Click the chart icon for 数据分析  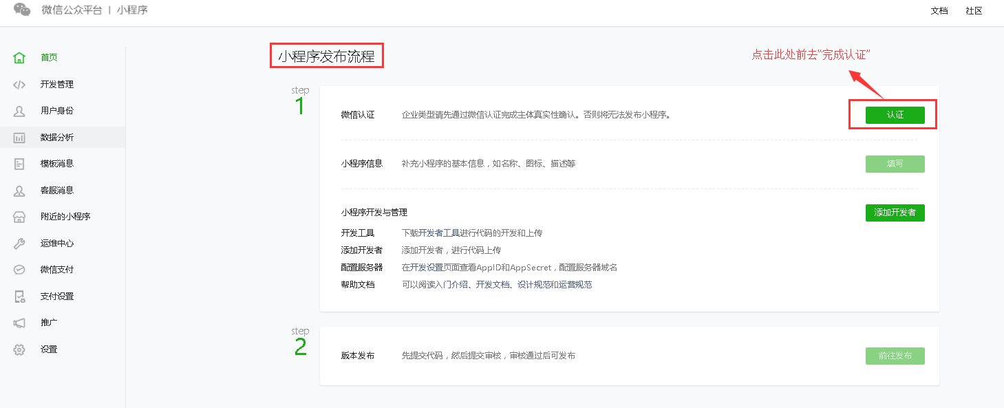[19, 138]
